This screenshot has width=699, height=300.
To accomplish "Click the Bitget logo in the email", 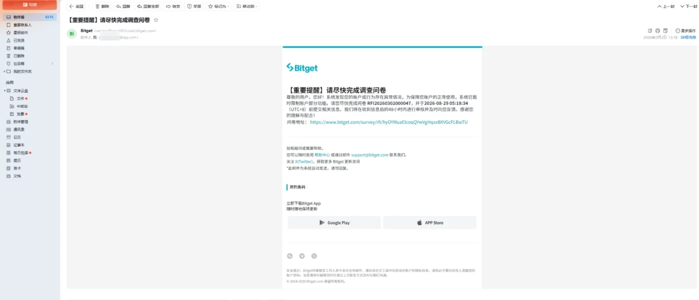I will (x=302, y=67).
